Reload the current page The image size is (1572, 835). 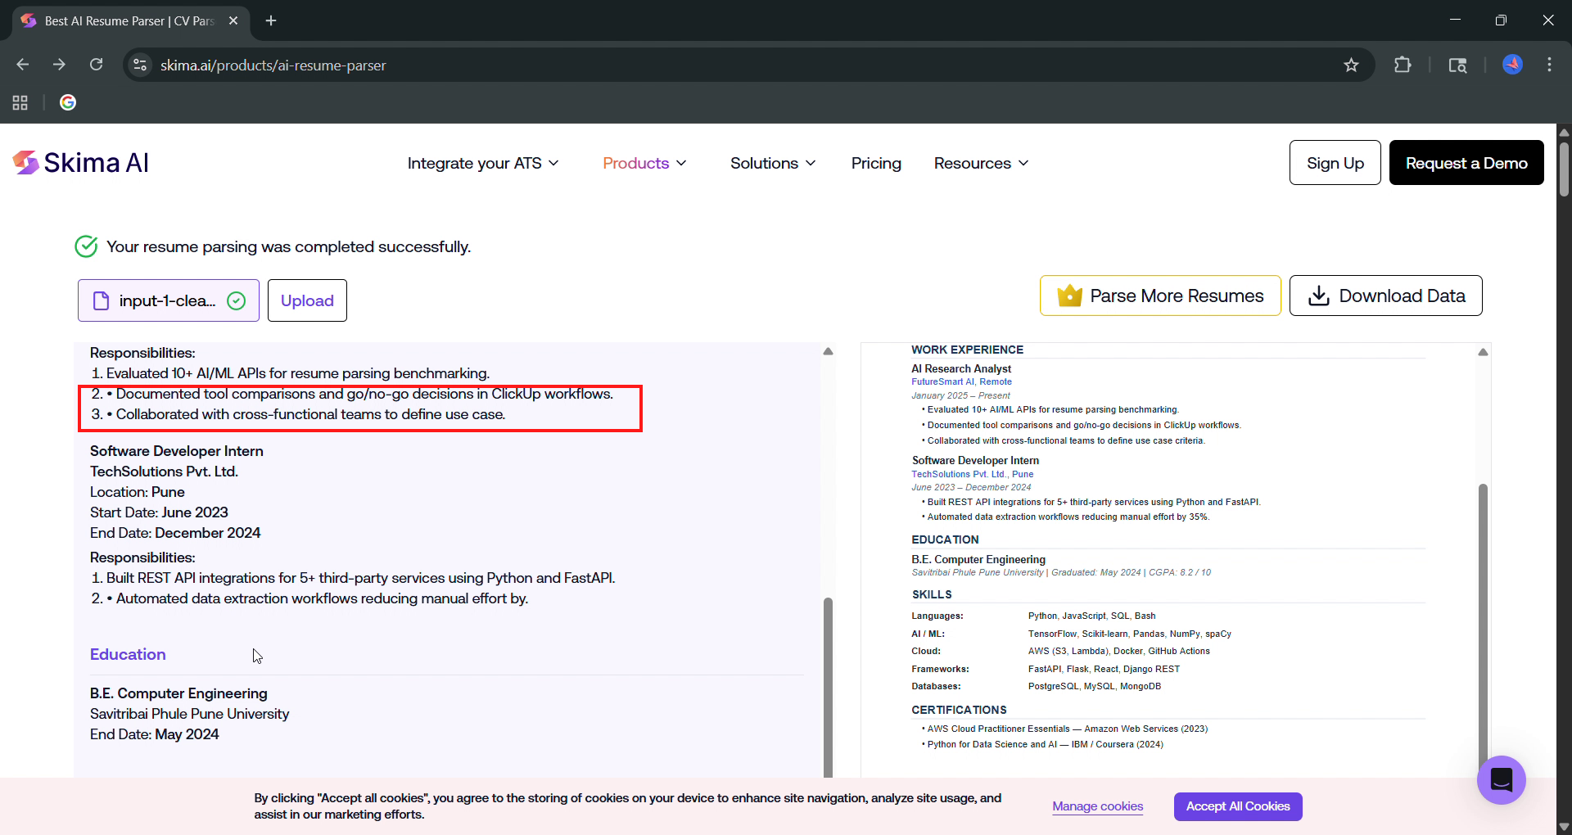tap(96, 65)
